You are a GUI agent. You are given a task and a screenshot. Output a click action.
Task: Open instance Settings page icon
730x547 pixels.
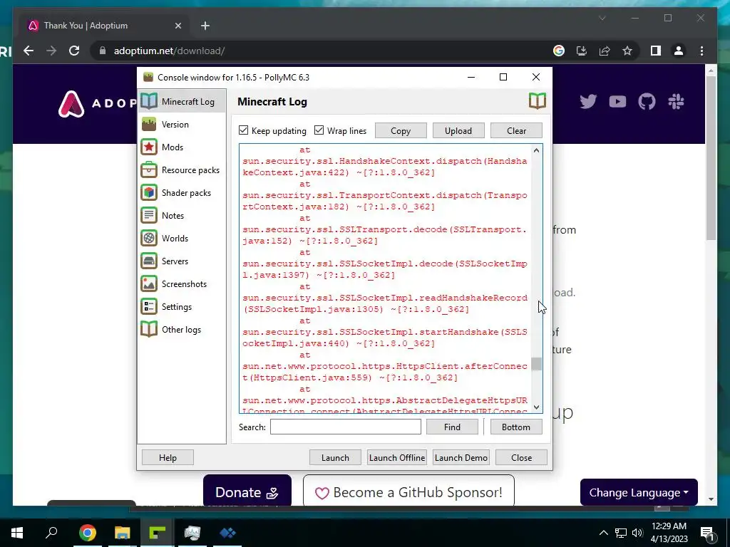coord(149,306)
